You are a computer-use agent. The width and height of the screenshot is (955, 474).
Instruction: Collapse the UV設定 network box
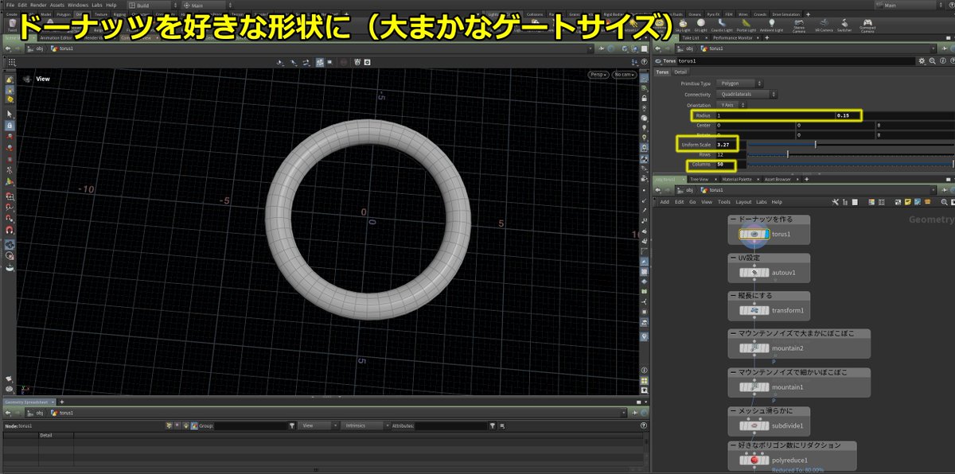coord(733,258)
